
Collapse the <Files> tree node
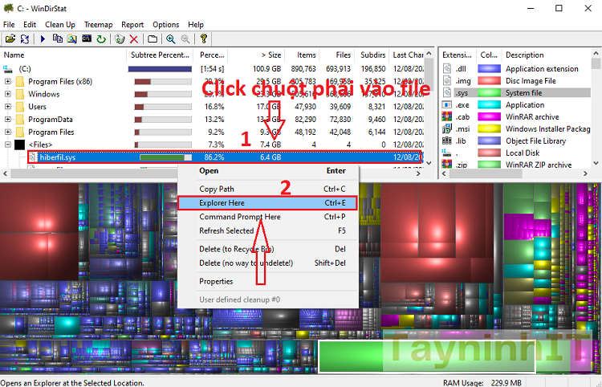[x=8, y=145]
